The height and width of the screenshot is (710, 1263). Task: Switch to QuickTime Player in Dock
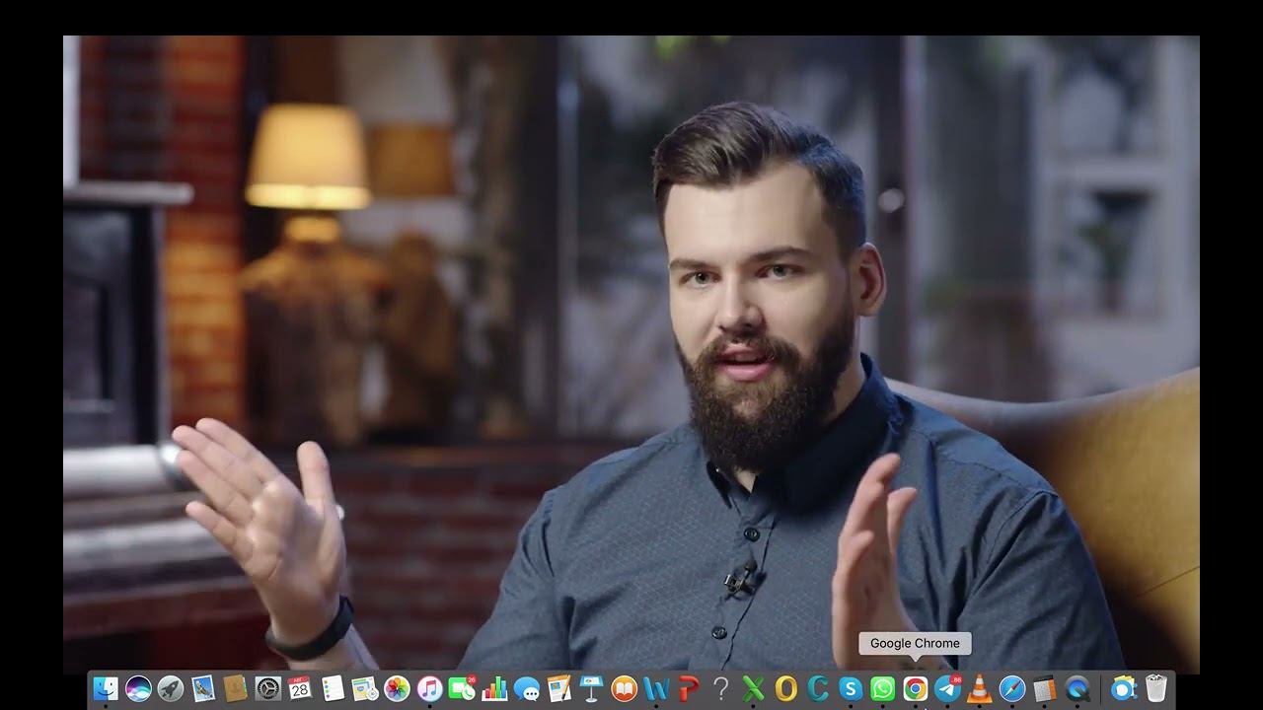[1077, 688]
